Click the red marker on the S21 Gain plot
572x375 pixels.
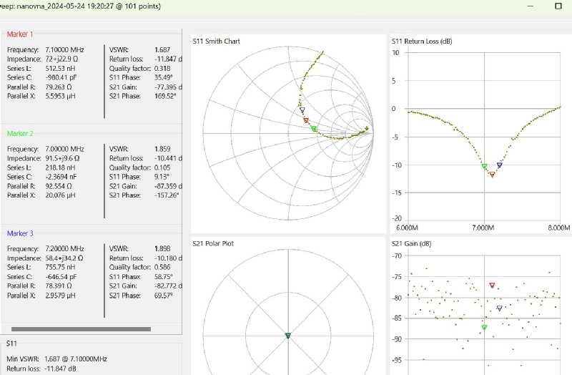click(x=492, y=285)
